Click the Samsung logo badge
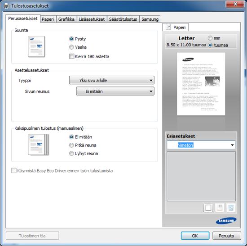Screen dimensions: 247x246 [x=226, y=221]
